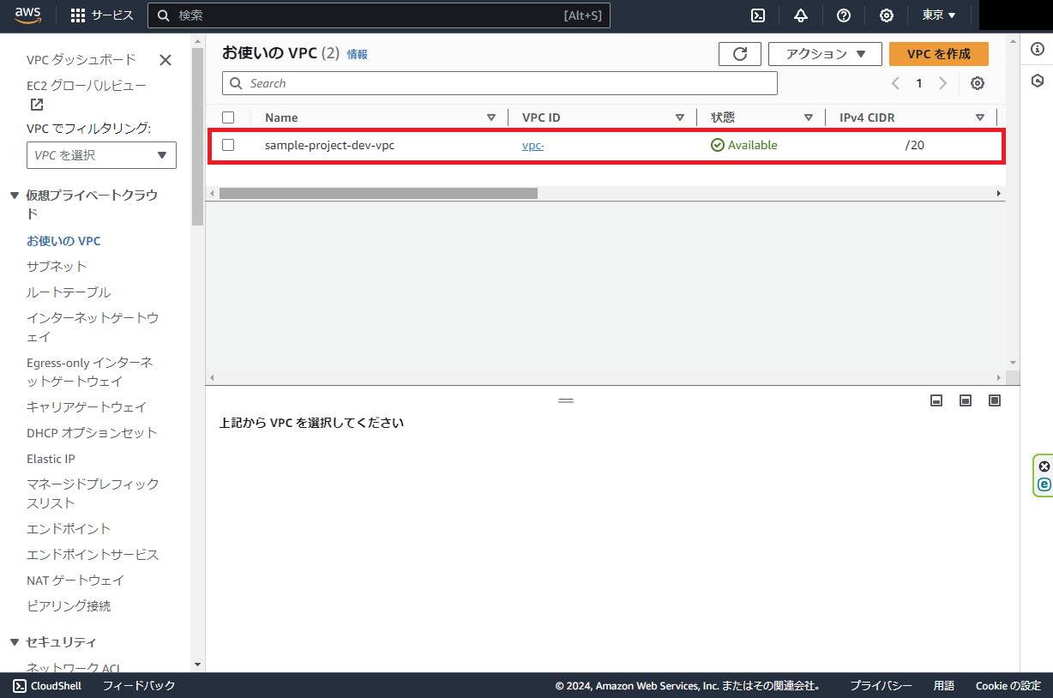
Task: Go to next page arrow
Action: [943, 83]
